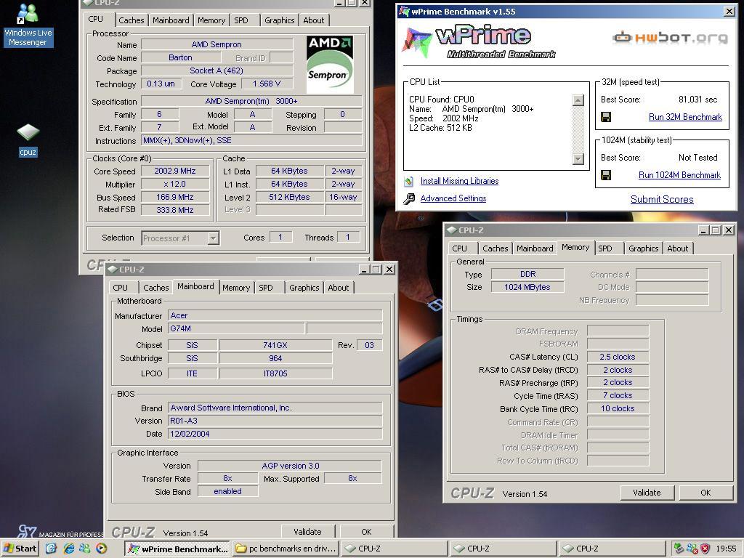Screen dimensions: 744x558
Task: Open the Windows Live Messenger desktop shortcut
Action: [x=28, y=25]
